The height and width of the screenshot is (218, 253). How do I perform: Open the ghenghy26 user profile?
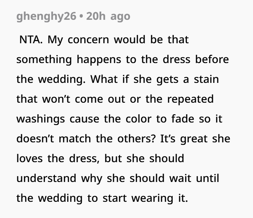pos(46,17)
